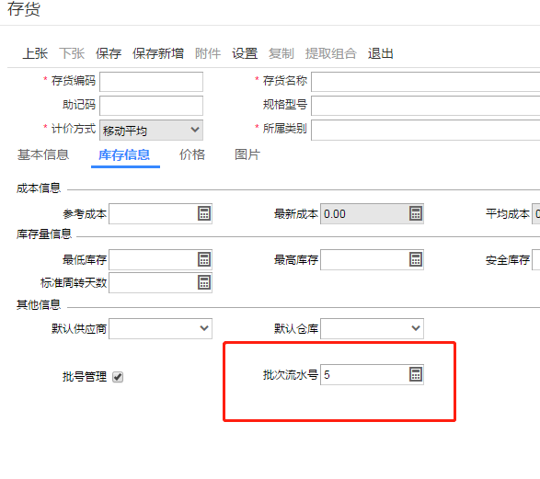Toggle the 批号管理 checkbox
Viewport: 540px width, 479px height.
click(x=118, y=377)
